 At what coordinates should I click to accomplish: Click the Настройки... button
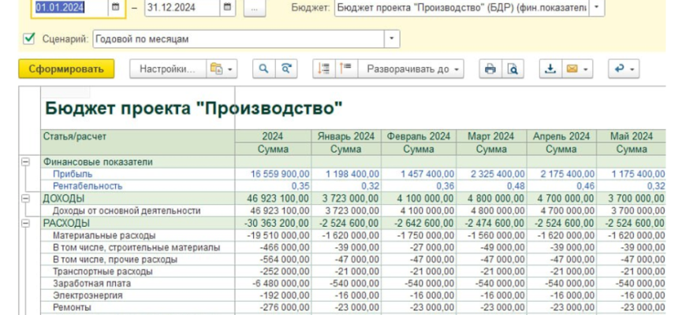(166, 69)
